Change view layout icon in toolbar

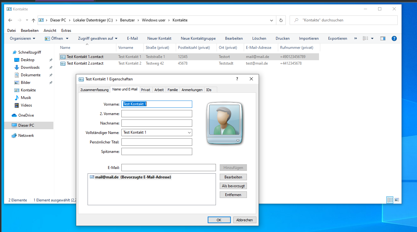coord(366,38)
